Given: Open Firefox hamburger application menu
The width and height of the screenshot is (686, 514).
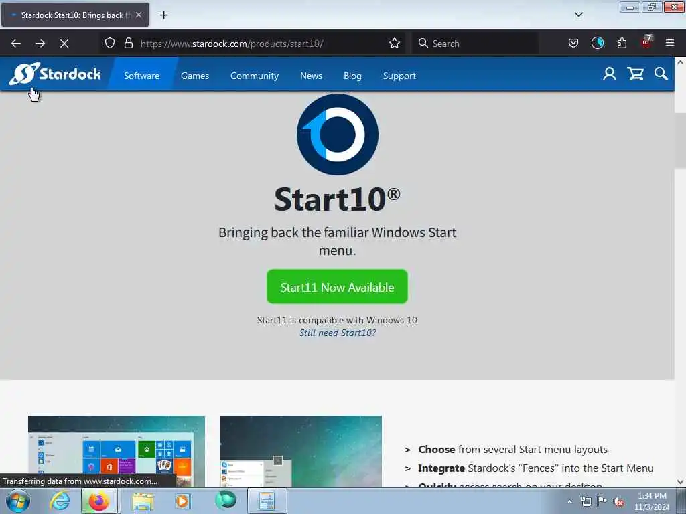Looking at the screenshot, I should (670, 43).
